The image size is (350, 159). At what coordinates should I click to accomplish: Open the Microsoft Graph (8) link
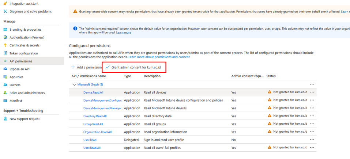(90, 84)
